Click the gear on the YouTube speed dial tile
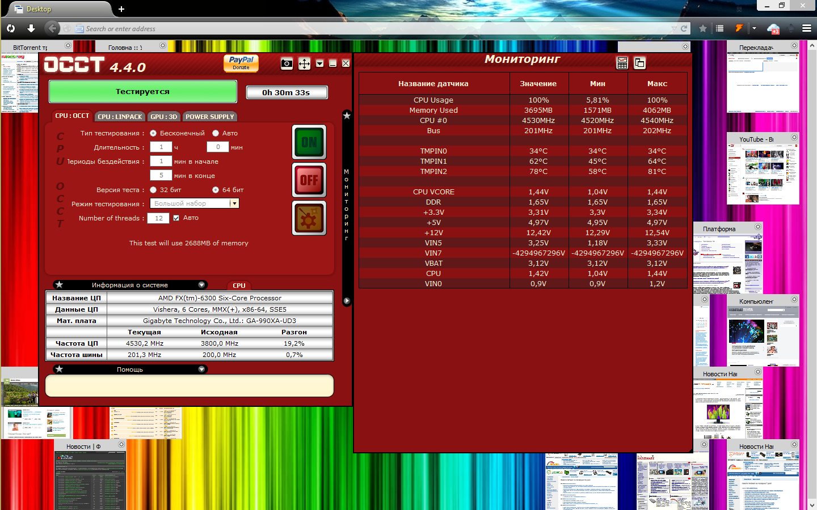 (x=794, y=137)
